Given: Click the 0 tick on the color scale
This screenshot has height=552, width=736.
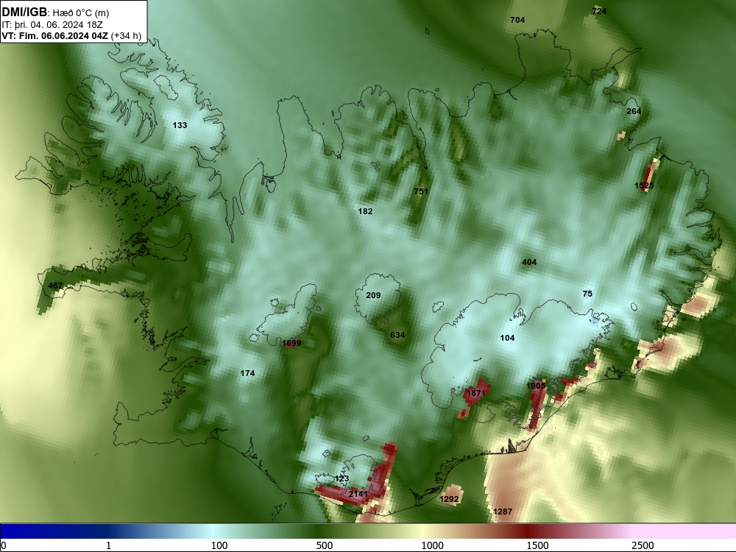Looking at the screenshot, I should click(x=4, y=545).
